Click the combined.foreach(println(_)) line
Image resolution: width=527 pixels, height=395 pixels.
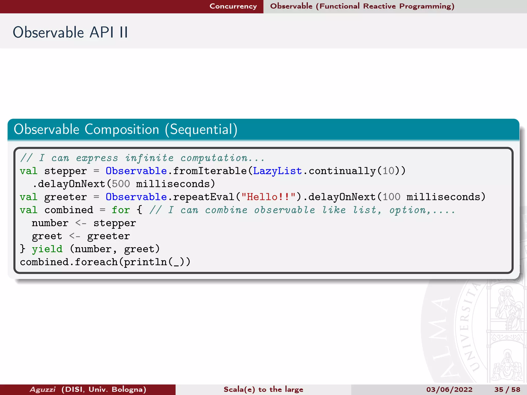(105, 262)
